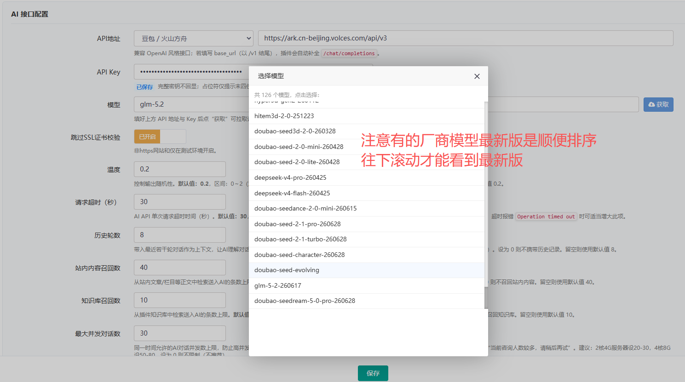This screenshot has height=382, width=685.
Task: Click the 获取 cloud download button
Action: 658,104
